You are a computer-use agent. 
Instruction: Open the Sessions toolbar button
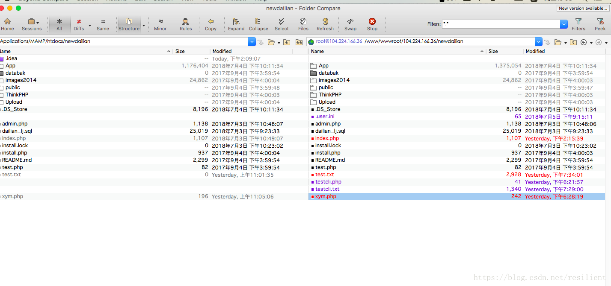coord(32,24)
